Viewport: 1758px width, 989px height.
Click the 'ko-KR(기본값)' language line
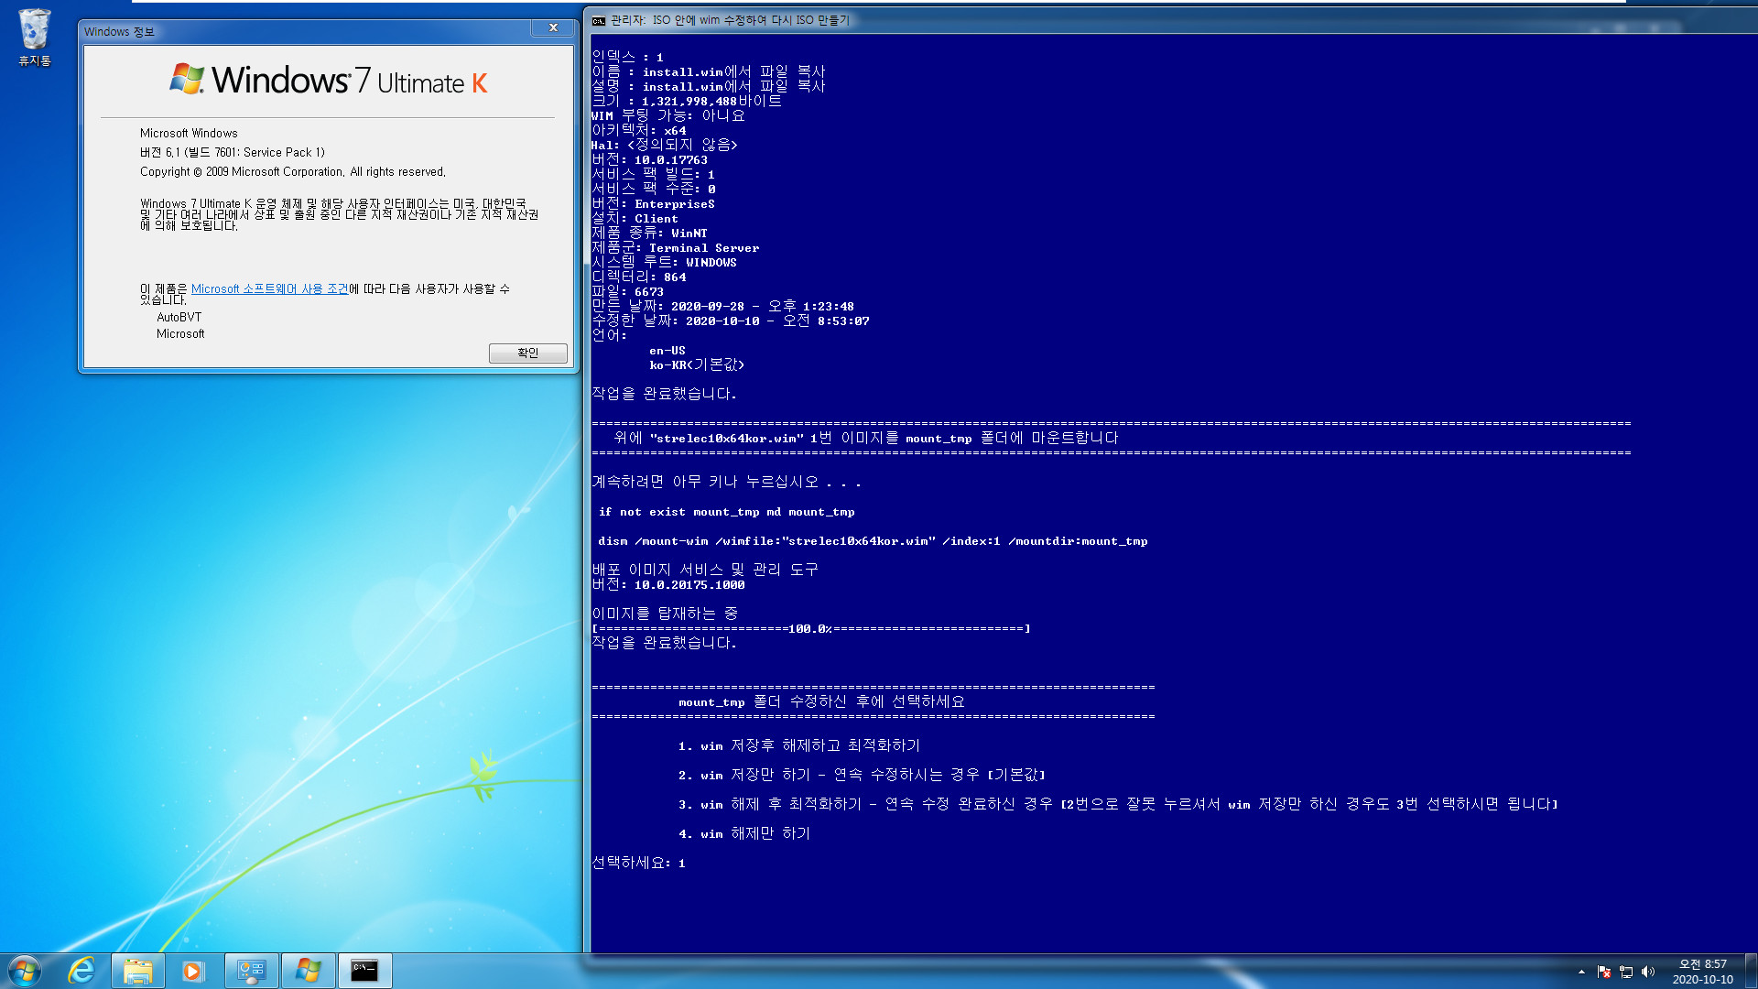(x=697, y=364)
